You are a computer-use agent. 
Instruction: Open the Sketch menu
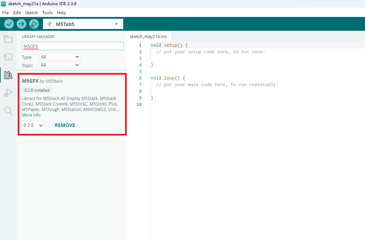point(32,12)
